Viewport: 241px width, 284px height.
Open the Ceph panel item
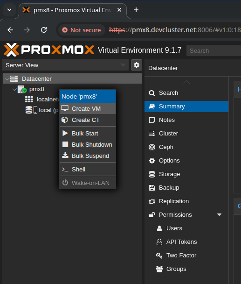186,147
